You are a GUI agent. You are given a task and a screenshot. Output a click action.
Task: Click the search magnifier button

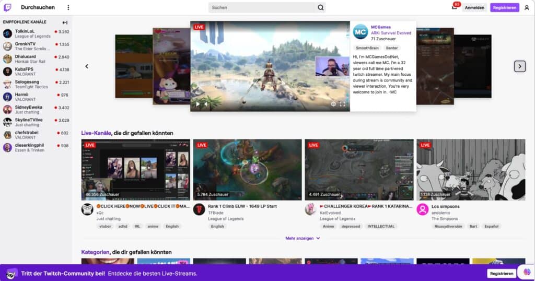(x=320, y=7)
